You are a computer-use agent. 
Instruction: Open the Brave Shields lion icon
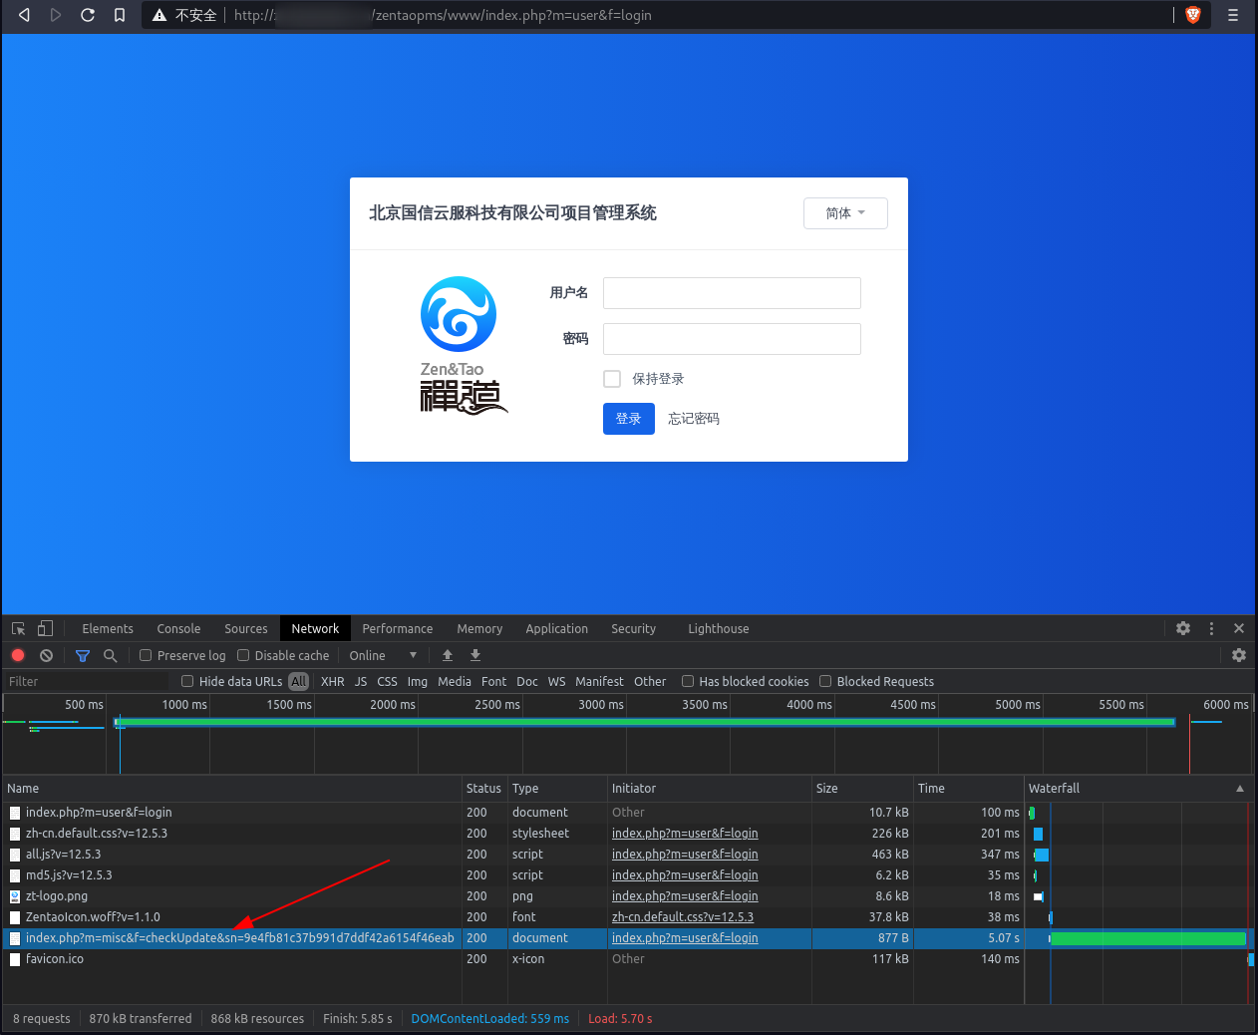coord(1192,15)
